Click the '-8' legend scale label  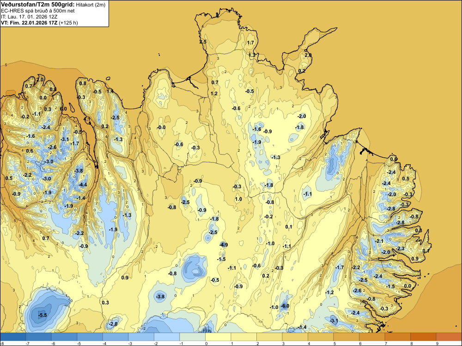2,344
